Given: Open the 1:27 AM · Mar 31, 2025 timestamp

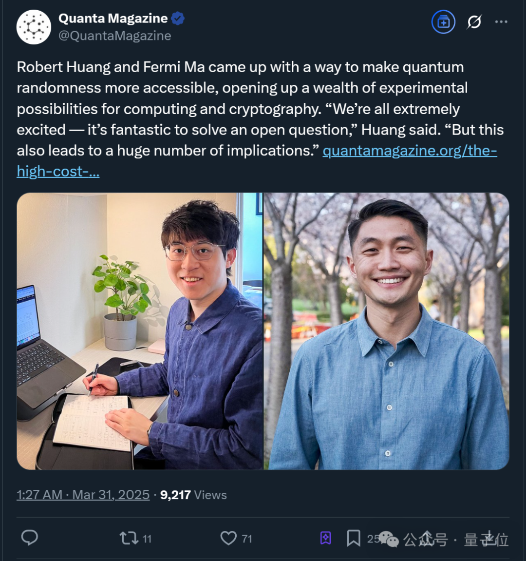Looking at the screenshot, I should tap(83, 495).
